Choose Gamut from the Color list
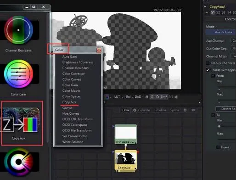Viewport: 236px width, 180px height. [67, 108]
